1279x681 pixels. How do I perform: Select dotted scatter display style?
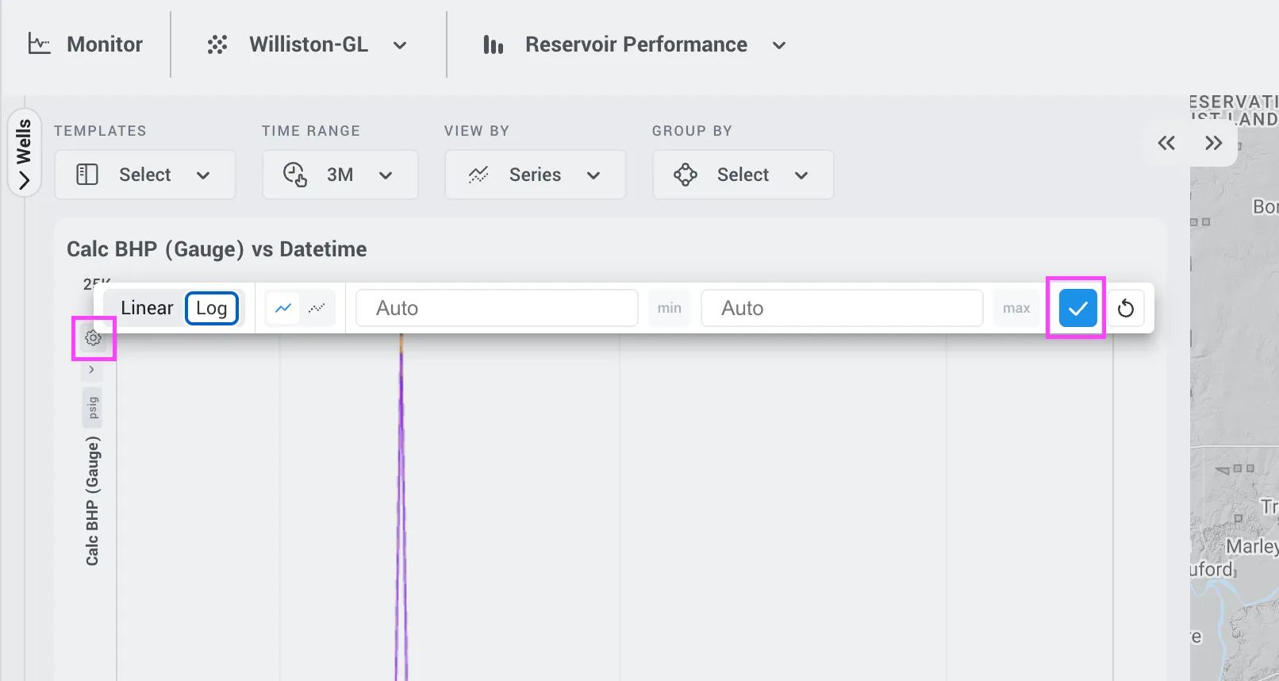[317, 308]
